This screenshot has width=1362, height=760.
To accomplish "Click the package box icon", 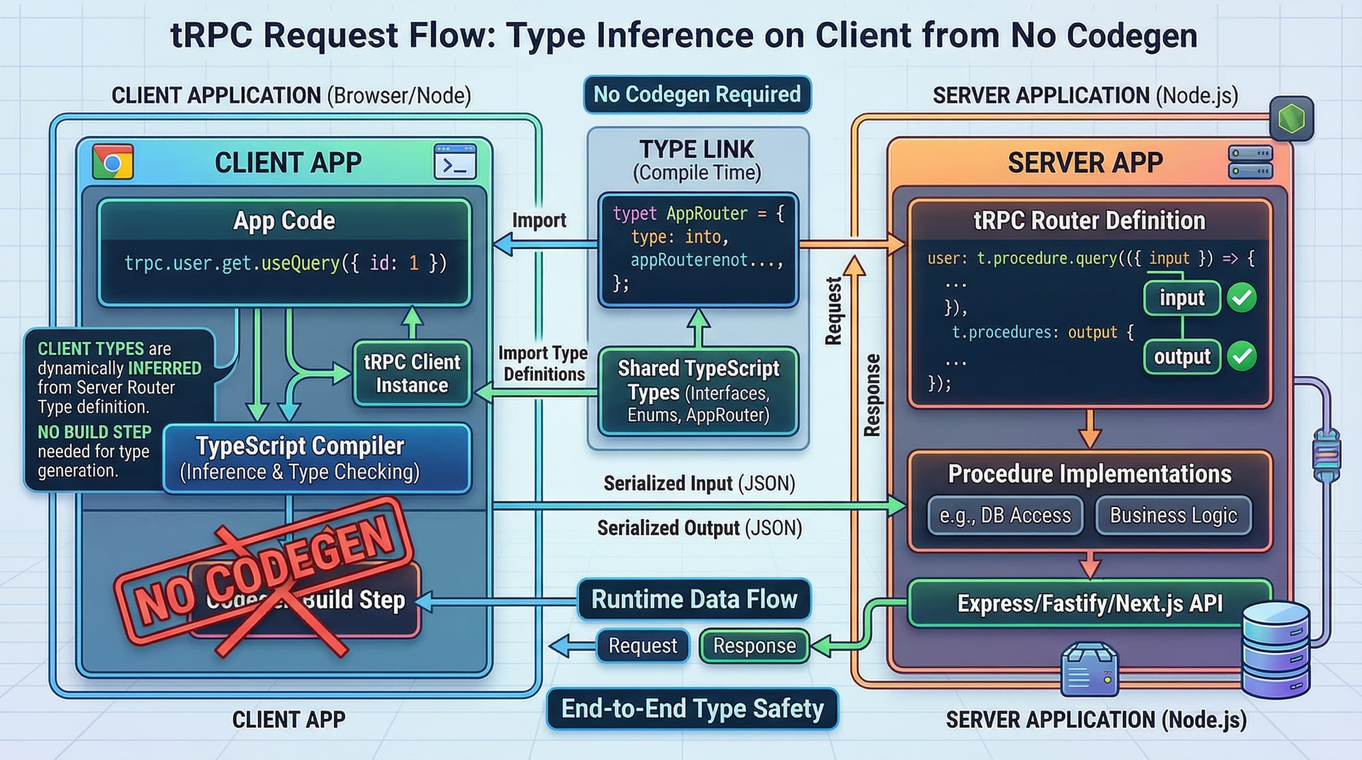I will pos(1090,670).
